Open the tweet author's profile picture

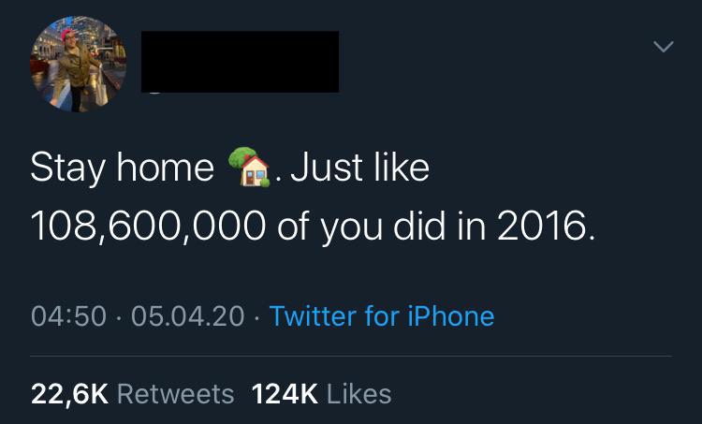pos(79,64)
